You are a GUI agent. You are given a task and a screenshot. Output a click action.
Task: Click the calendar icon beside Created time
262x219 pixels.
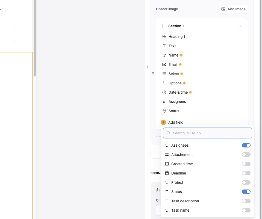[x=167, y=164]
